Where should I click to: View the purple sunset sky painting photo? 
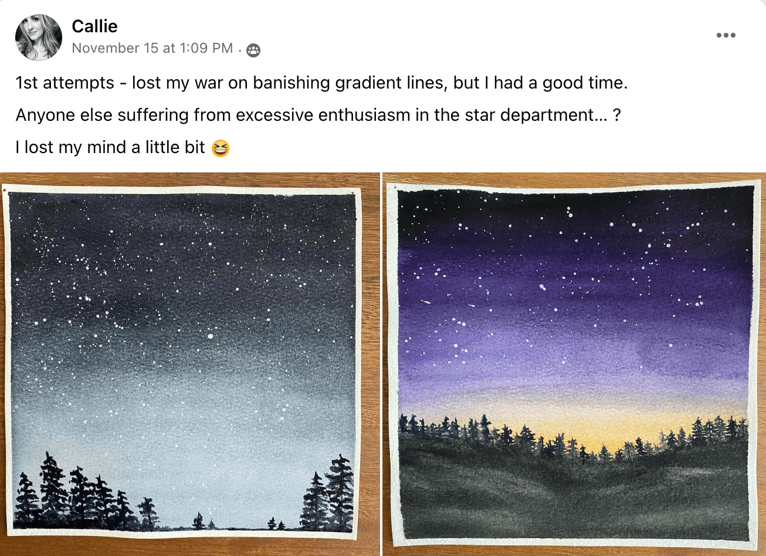point(574,364)
